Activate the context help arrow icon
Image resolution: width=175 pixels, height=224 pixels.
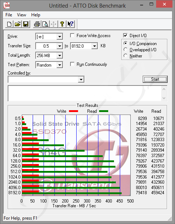coord(70,24)
